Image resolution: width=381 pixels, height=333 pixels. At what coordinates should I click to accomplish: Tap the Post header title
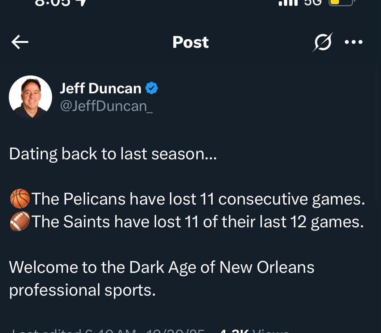pyautogui.click(x=190, y=42)
